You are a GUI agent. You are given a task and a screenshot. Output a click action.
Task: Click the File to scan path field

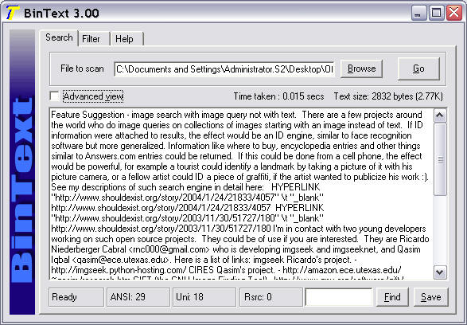[x=224, y=69]
